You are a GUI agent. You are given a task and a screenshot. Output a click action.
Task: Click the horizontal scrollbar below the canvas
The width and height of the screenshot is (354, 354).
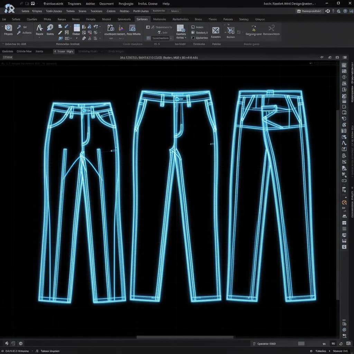coord(185,337)
